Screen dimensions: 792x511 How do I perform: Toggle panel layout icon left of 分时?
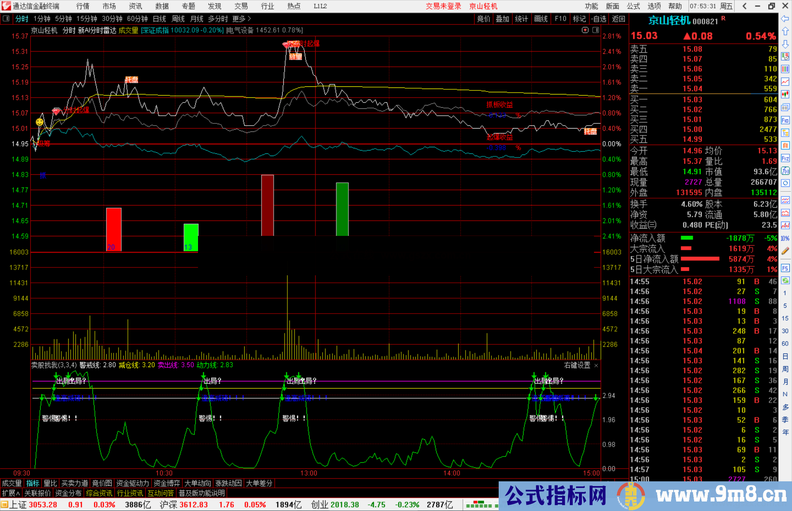[x=6, y=18]
